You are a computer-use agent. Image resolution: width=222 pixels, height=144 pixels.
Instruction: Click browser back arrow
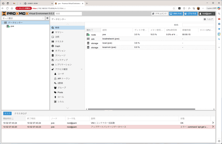pos(3,8)
